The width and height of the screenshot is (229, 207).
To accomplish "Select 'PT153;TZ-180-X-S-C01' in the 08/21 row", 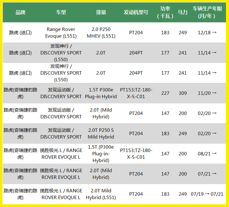I will point(136,154).
